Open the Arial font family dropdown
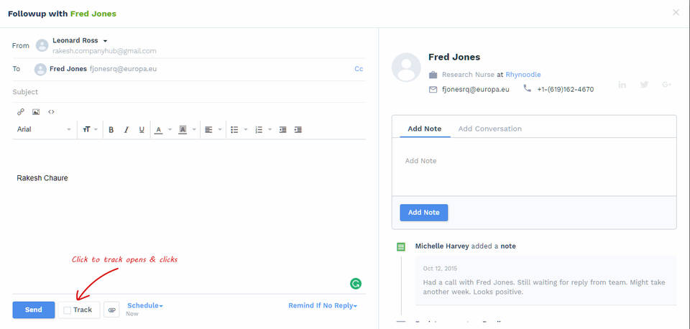690x329 pixels. click(x=44, y=129)
